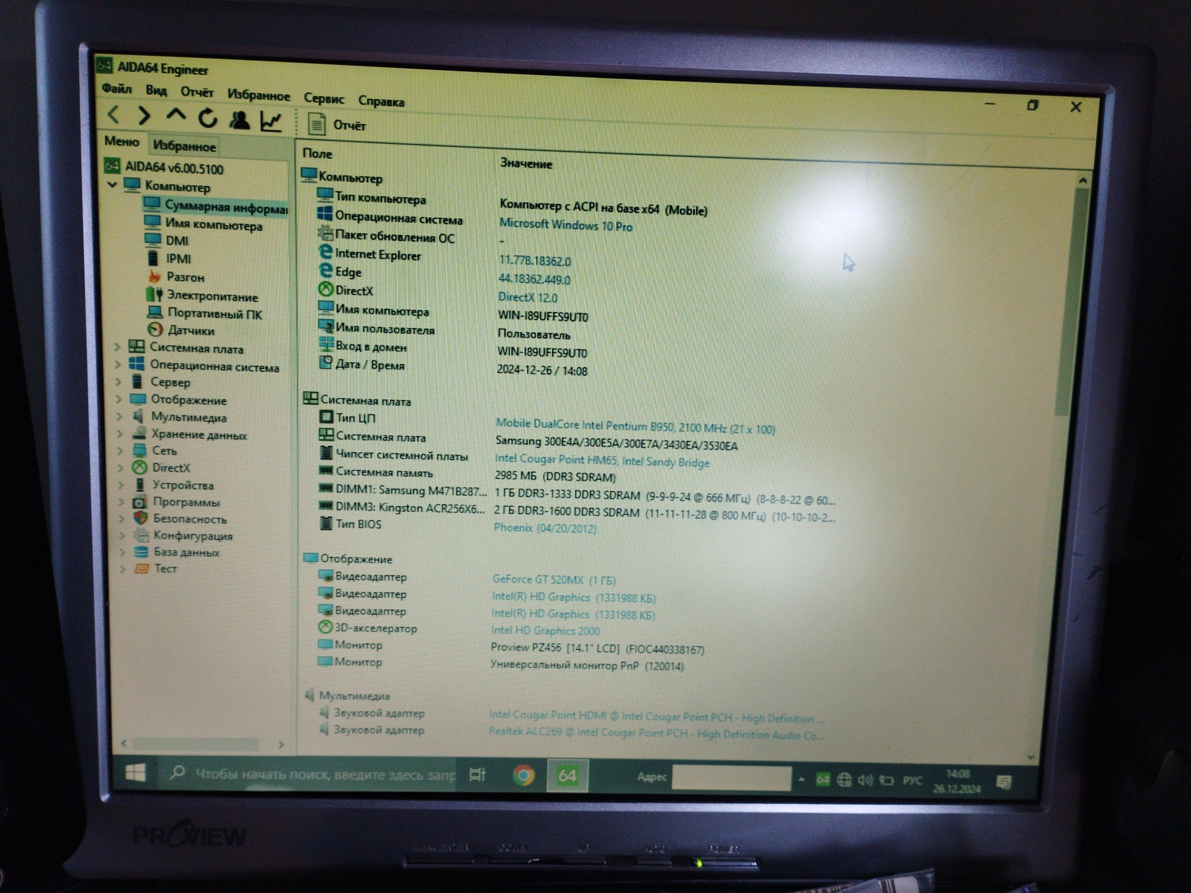Select Имя компьютера in the tree

pyautogui.click(x=213, y=225)
